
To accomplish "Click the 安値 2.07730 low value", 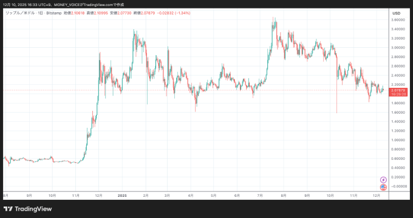I will (120, 13).
